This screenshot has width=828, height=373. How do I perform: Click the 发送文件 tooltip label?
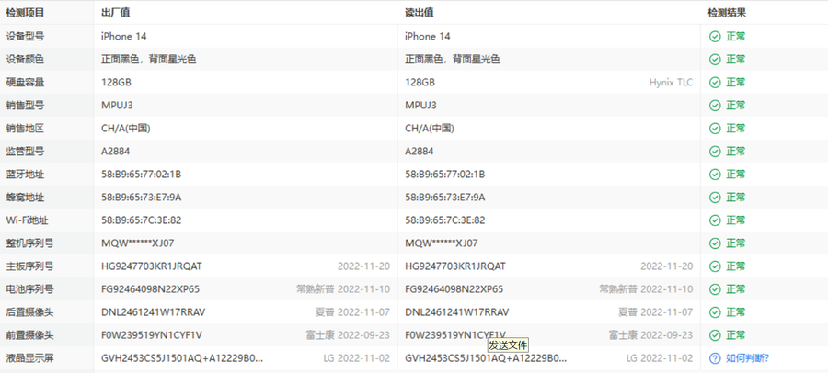[508, 345]
